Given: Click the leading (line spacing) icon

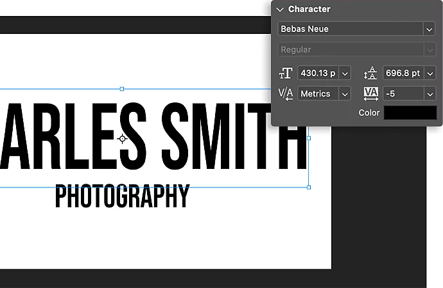Looking at the screenshot, I should pyautogui.click(x=370, y=73).
